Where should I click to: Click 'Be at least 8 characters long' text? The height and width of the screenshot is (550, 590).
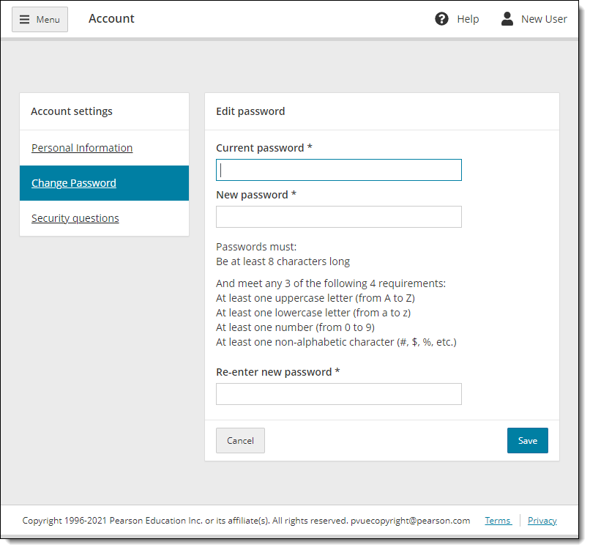click(283, 261)
